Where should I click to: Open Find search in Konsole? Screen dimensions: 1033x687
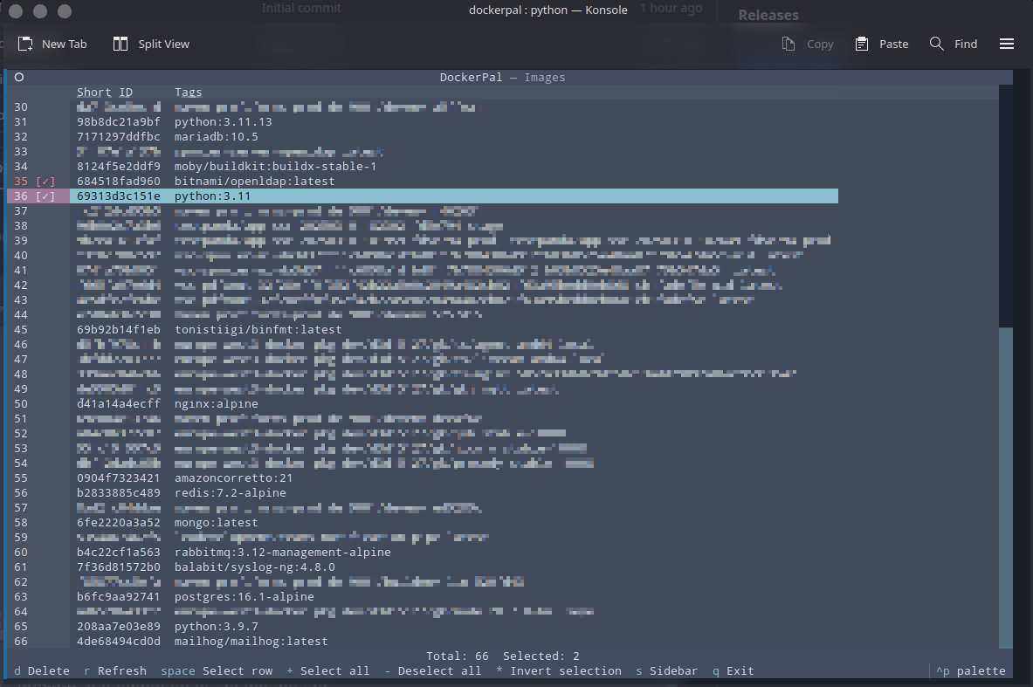[954, 45]
